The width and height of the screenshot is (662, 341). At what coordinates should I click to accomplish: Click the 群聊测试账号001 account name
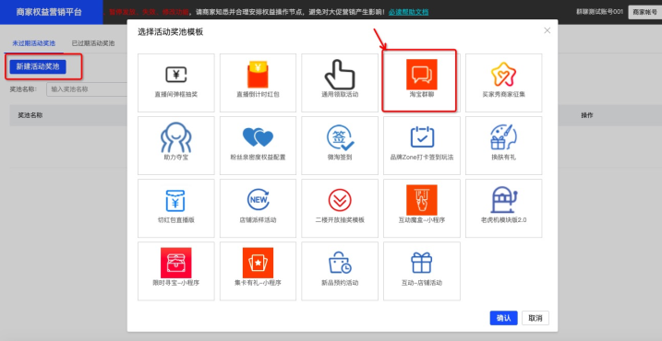tap(599, 12)
